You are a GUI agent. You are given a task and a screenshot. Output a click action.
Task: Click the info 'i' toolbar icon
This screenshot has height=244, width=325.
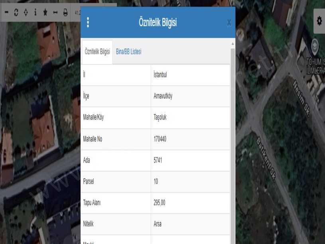click(35, 12)
